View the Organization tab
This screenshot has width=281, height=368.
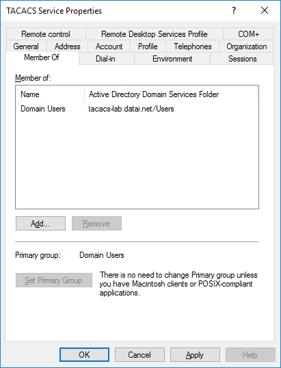[246, 47]
